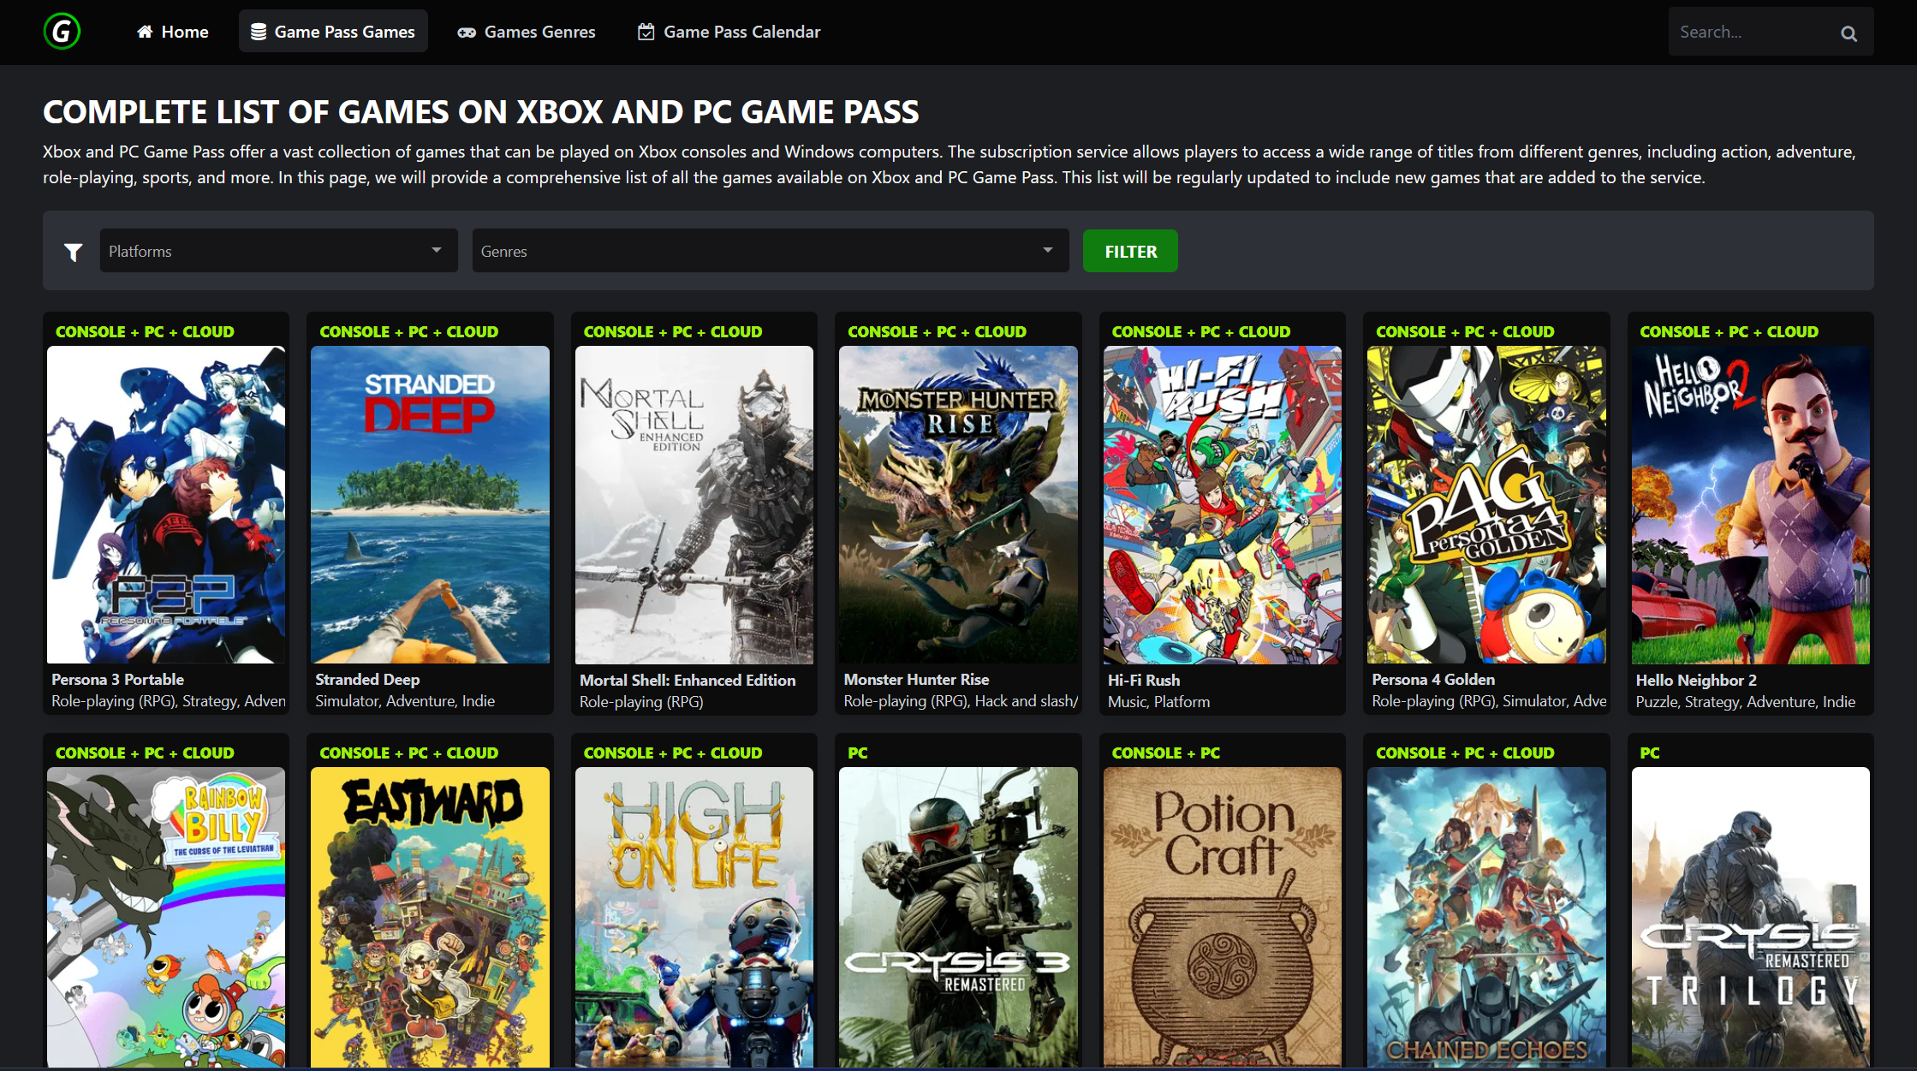Click the Persona 4 Golden title link

coord(1433,679)
